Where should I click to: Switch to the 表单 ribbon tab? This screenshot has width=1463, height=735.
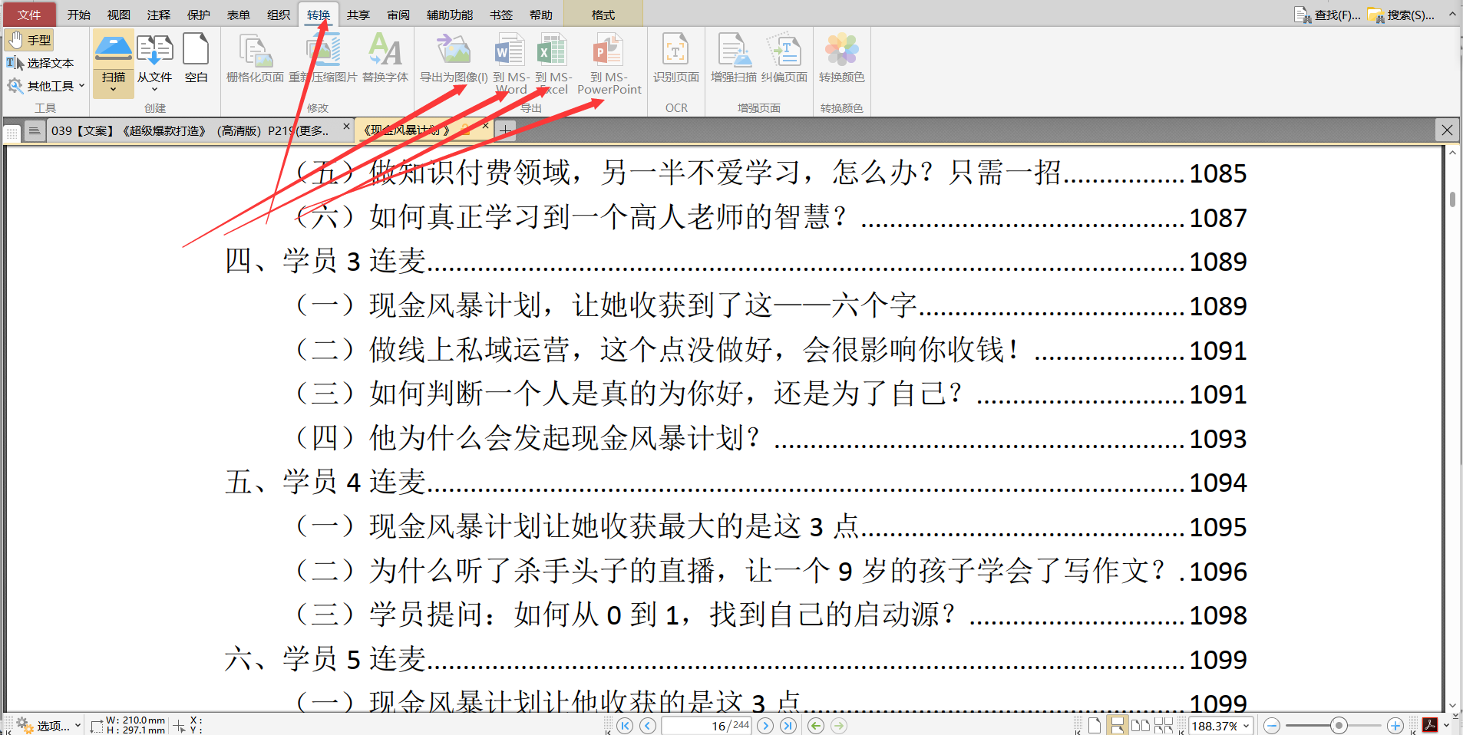239,15
